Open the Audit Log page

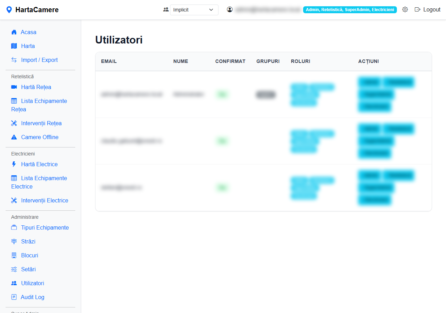pos(32,297)
